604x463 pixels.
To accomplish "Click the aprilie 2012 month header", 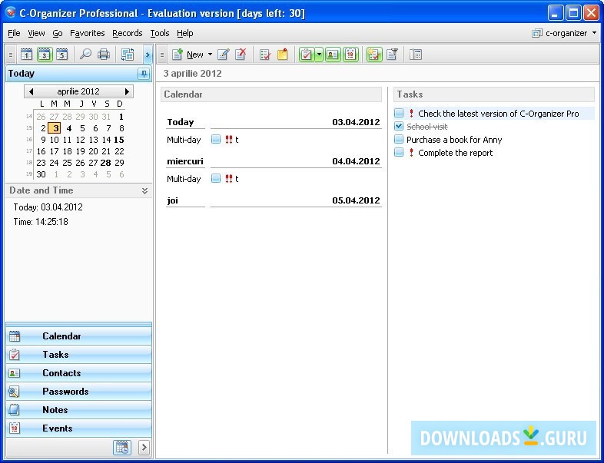I will [x=78, y=91].
